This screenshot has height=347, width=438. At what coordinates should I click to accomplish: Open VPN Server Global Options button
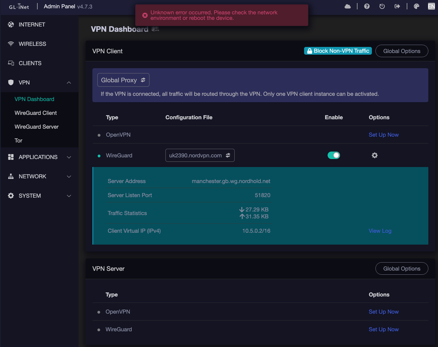[401, 269]
